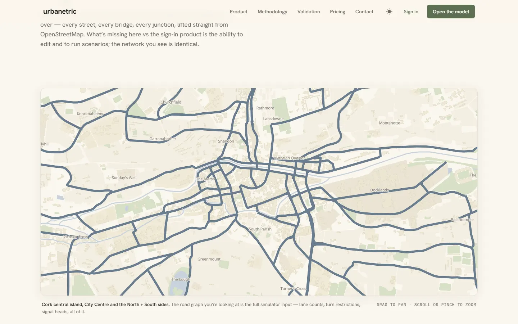Click the Victoria Cross map label

tap(76, 237)
